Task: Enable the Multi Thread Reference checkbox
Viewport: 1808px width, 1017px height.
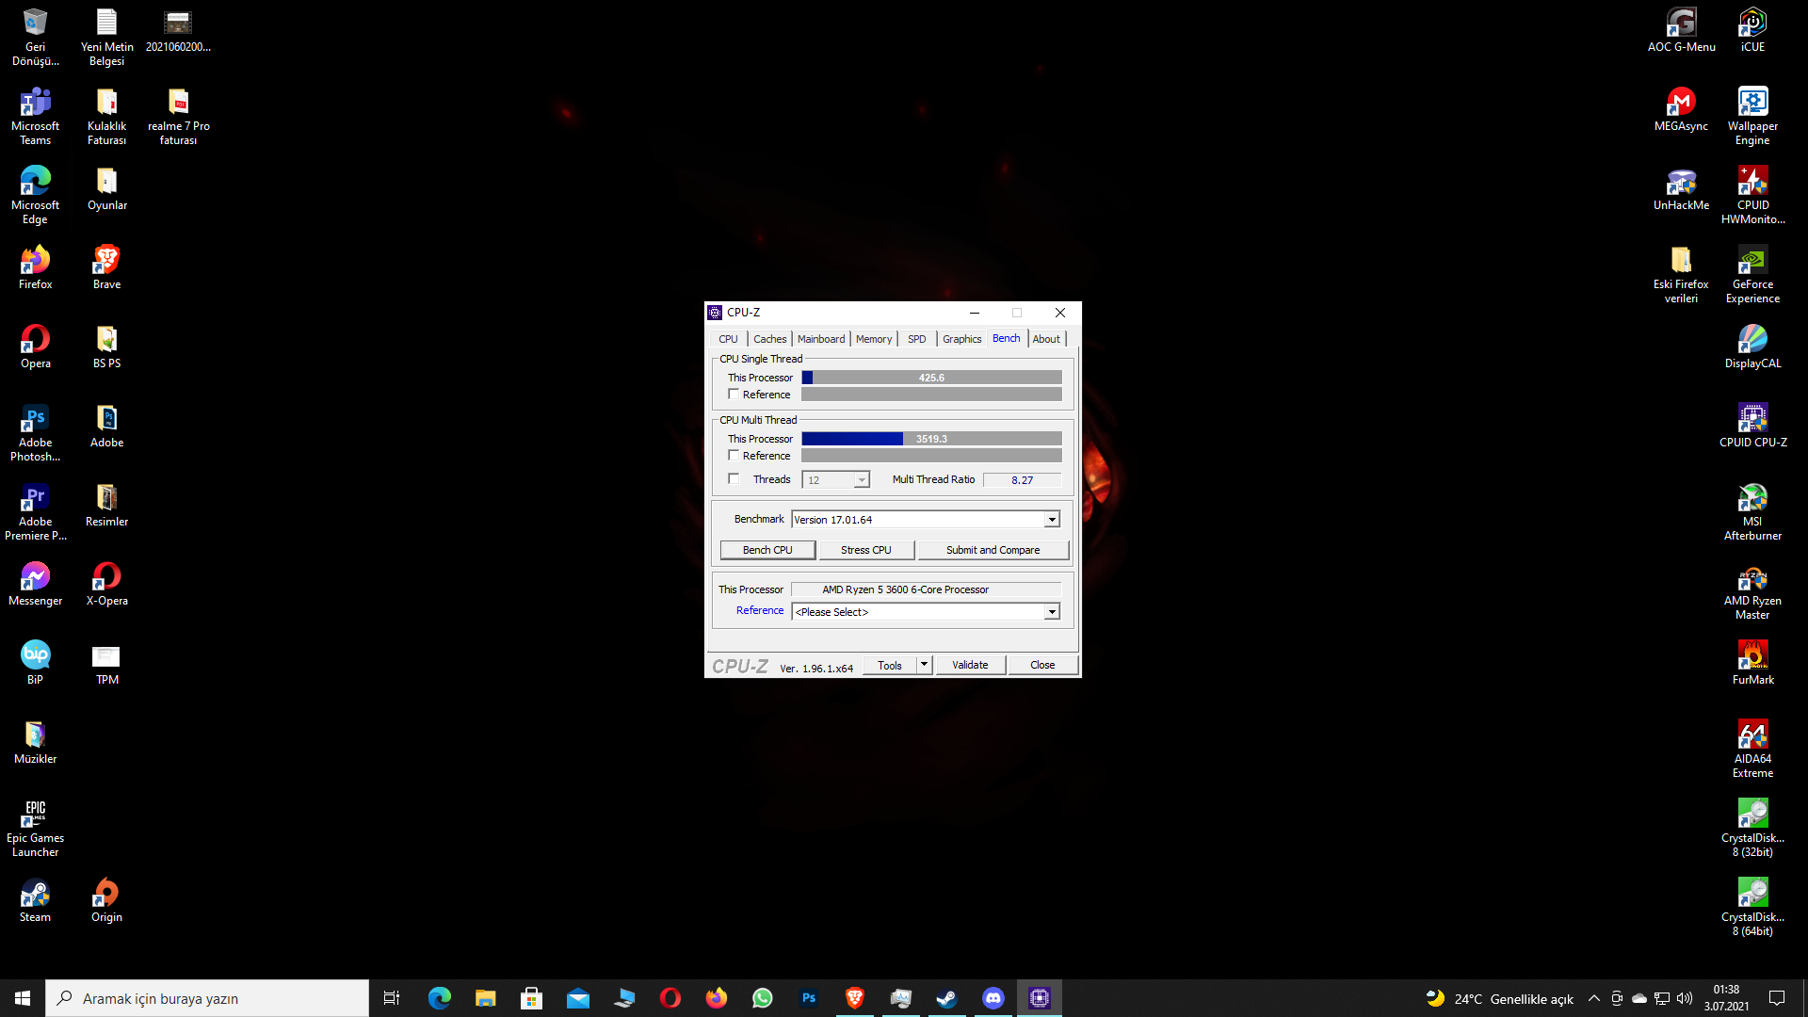Action: 734,456
